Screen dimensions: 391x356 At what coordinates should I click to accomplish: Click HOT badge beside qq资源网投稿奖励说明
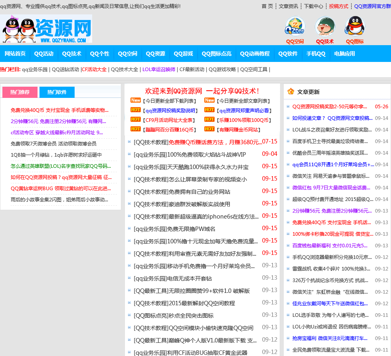(x=136, y=110)
